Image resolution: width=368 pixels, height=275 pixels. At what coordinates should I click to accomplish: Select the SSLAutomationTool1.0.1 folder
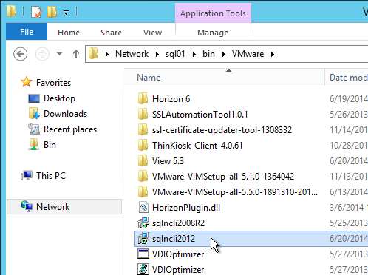point(200,115)
